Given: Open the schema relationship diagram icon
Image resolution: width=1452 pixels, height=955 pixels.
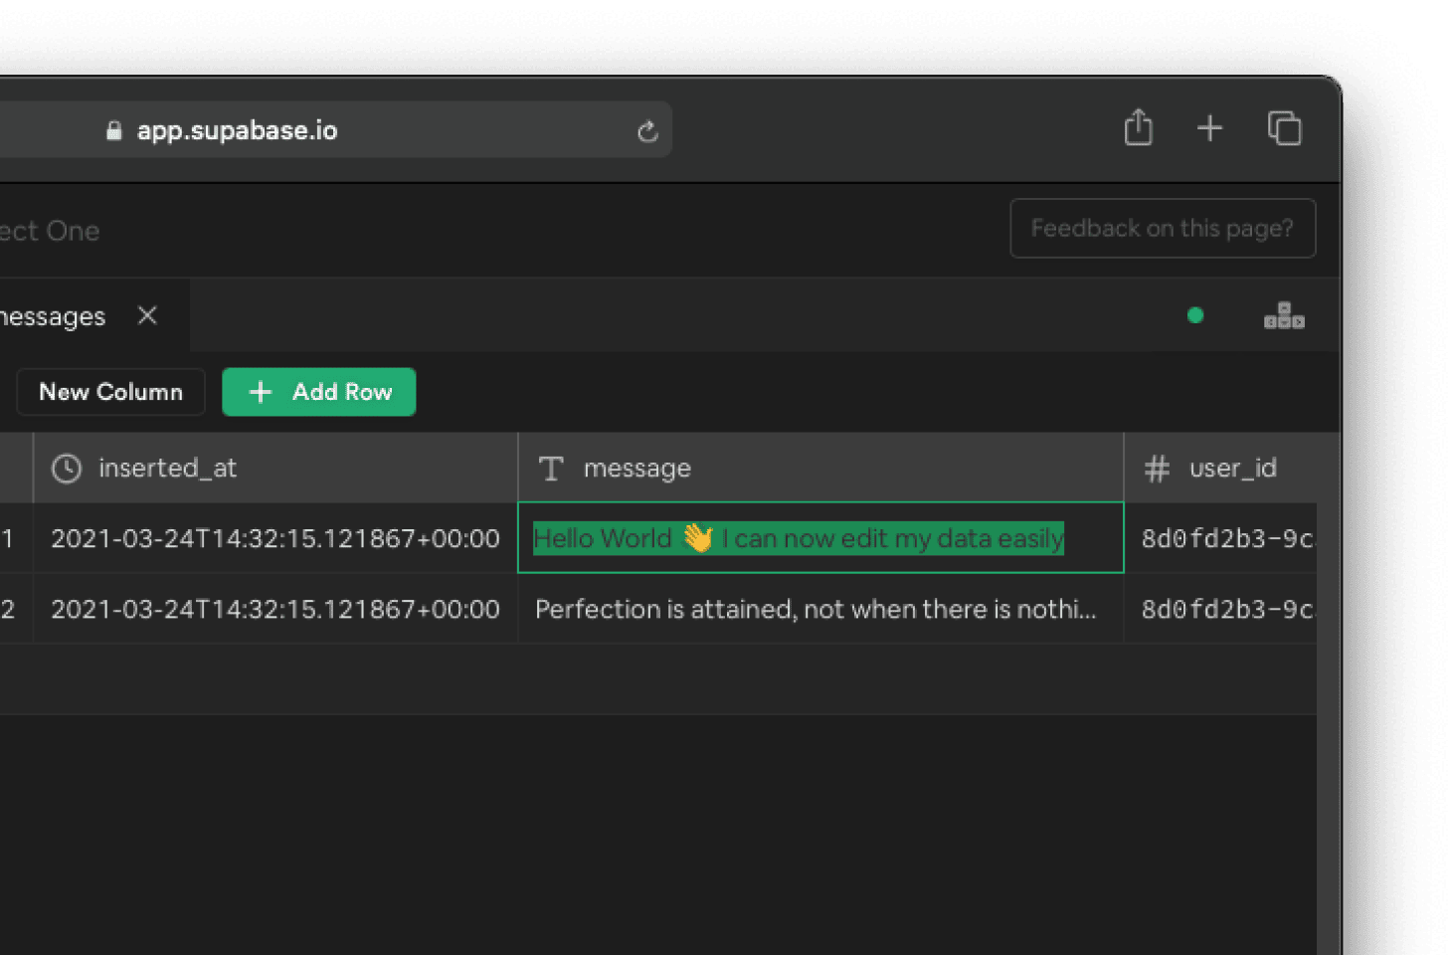Looking at the screenshot, I should pyautogui.click(x=1284, y=314).
